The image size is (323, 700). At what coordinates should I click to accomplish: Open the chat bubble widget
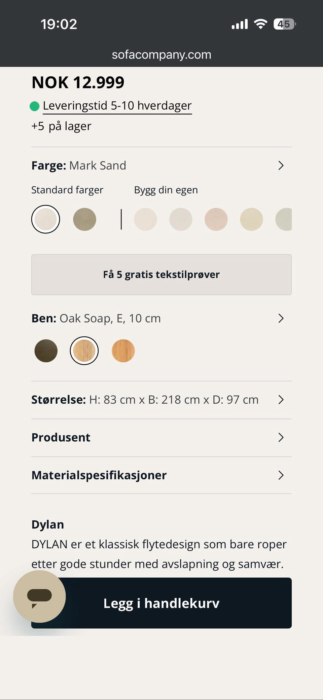point(39,596)
